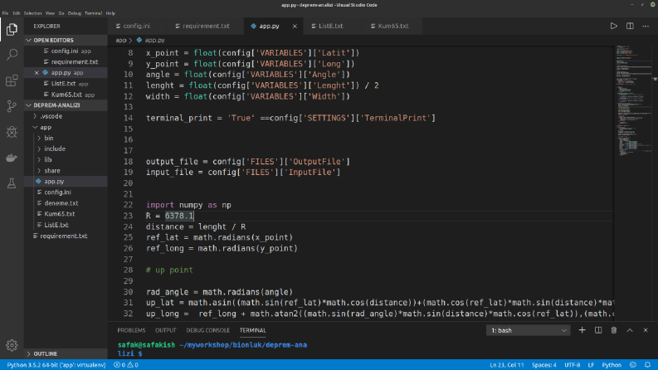
Task: Collapse the app folder
Action: coord(66,127)
